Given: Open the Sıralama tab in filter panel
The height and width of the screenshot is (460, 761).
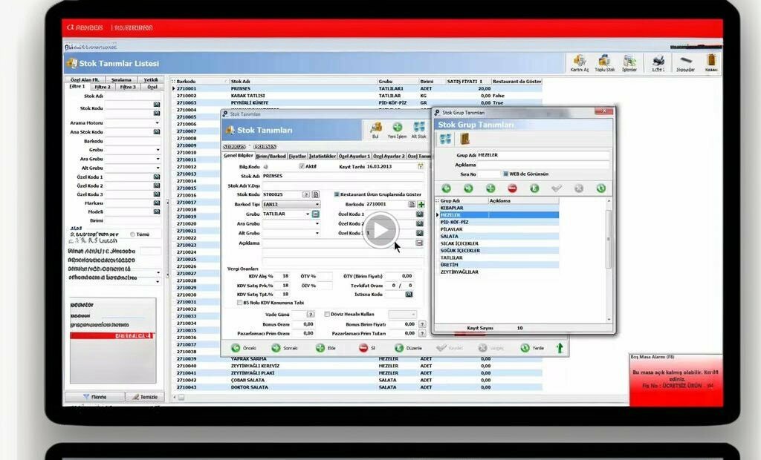Looking at the screenshot, I should (121, 79).
